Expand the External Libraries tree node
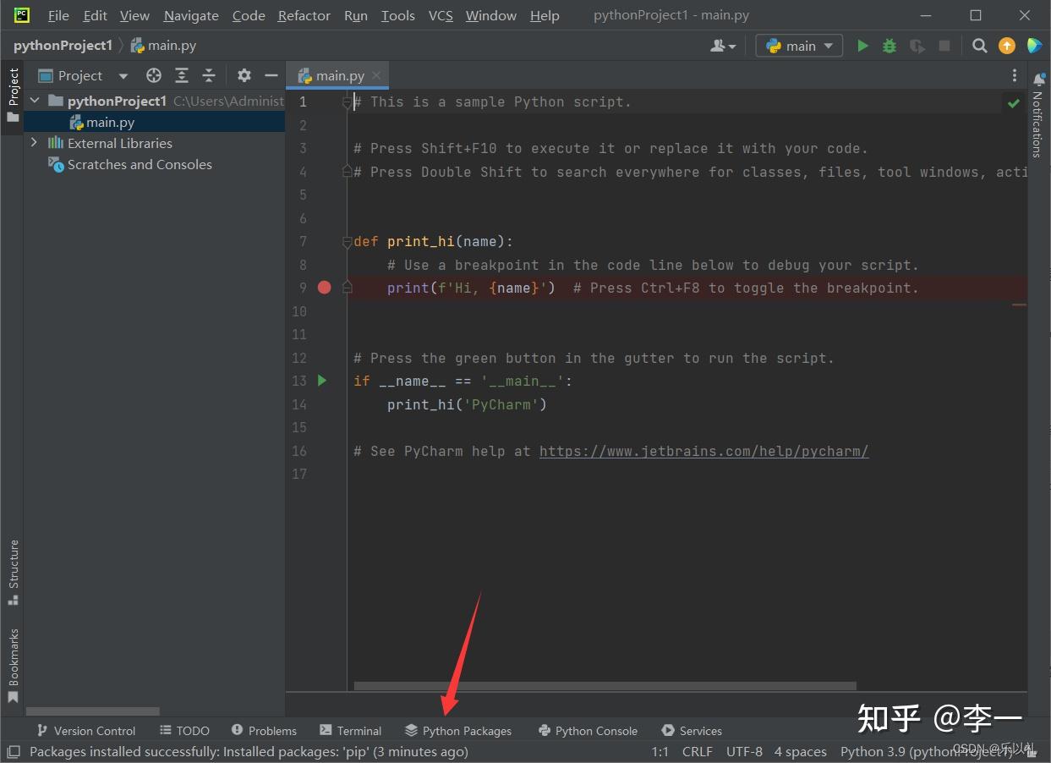This screenshot has height=763, width=1051. point(34,143)
